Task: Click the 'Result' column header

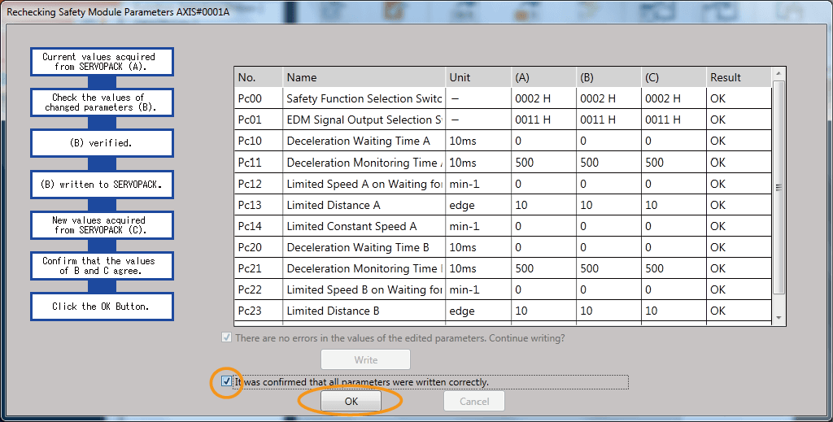Action: point(737,77)
